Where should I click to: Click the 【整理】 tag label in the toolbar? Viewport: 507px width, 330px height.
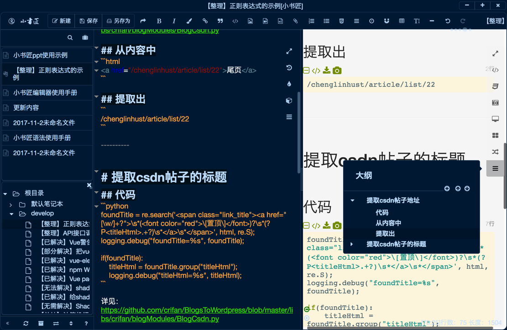[x=495, y=21]
